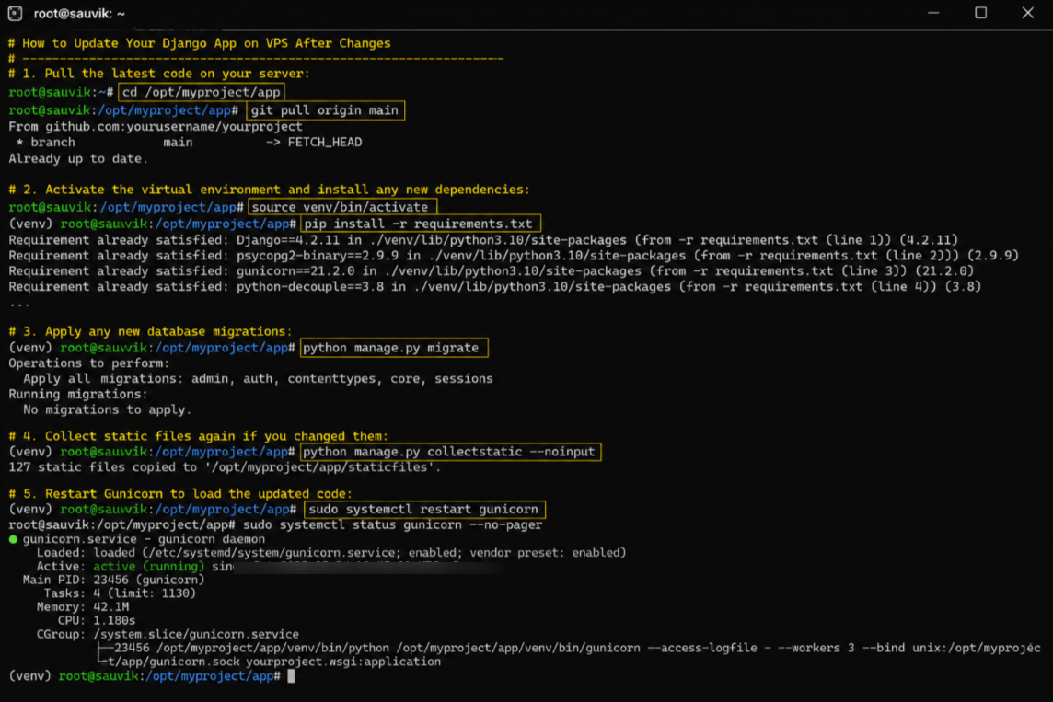Screen dimensions: 1053x702
Task: Click the output 'No migrations to apply.'
Action: click(107, 409)
